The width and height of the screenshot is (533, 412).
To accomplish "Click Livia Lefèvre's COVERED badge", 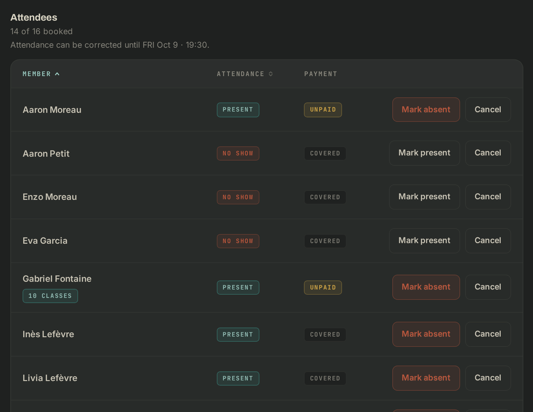I will point(325,378).
